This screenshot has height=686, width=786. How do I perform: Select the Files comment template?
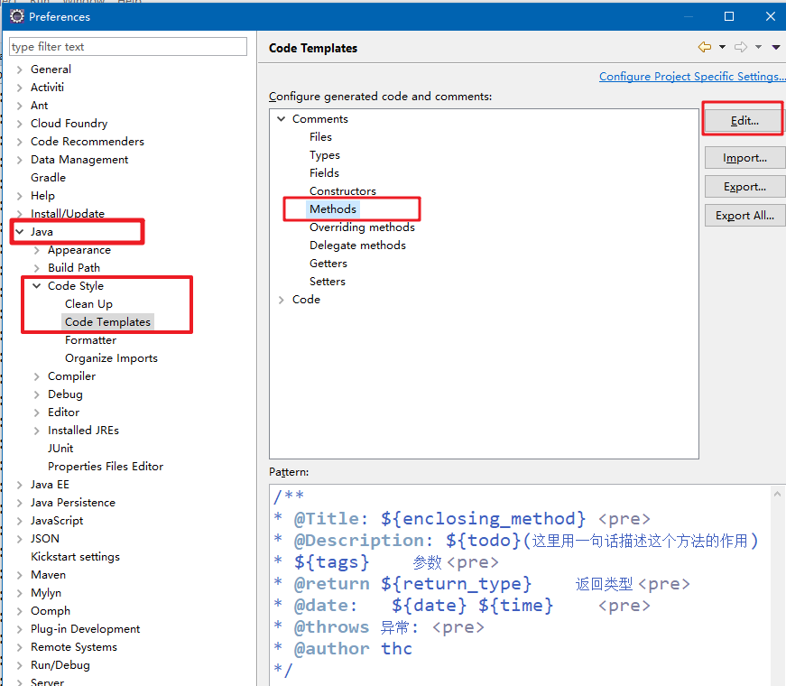(x=321, y=137)
